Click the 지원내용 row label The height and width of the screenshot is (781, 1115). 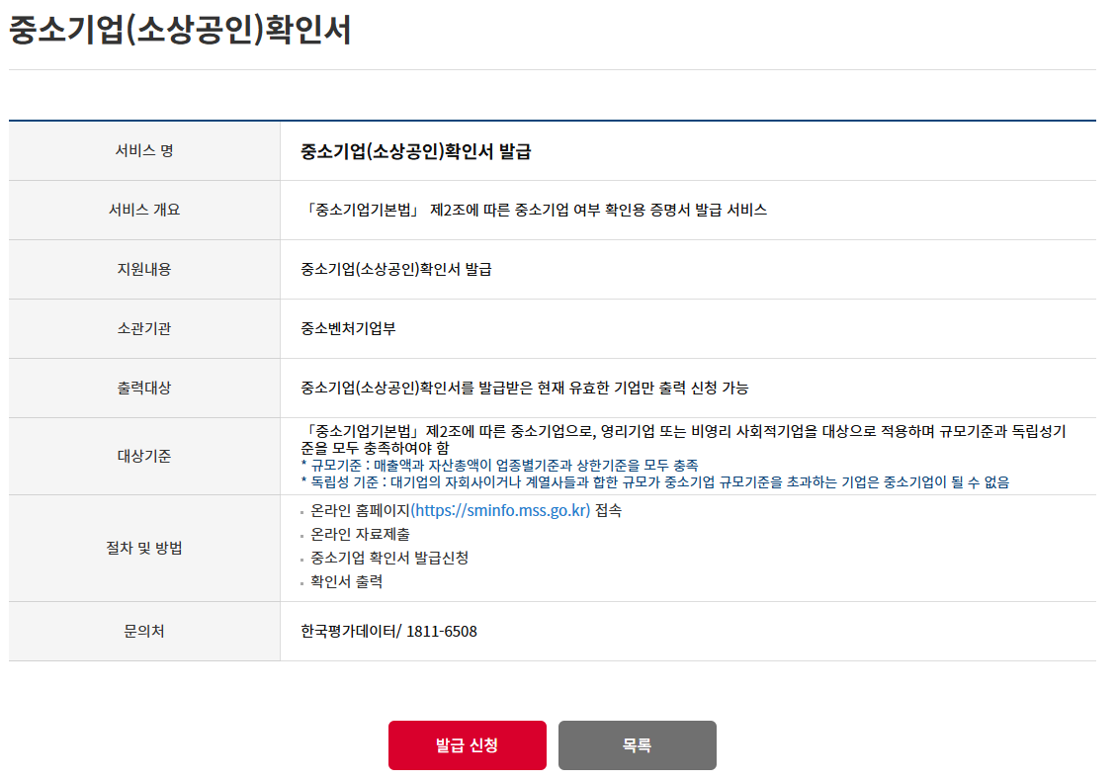144,270
